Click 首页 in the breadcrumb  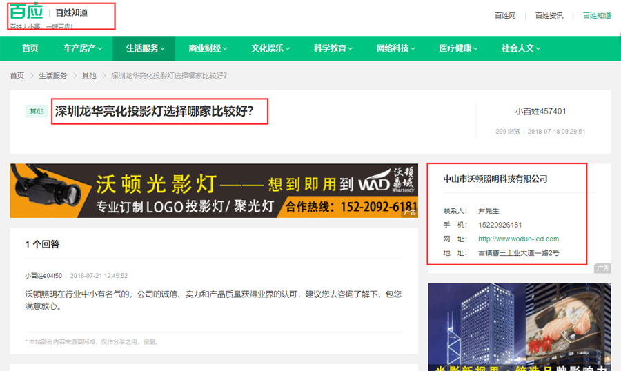pyautogui.click(x=17, y=76)
